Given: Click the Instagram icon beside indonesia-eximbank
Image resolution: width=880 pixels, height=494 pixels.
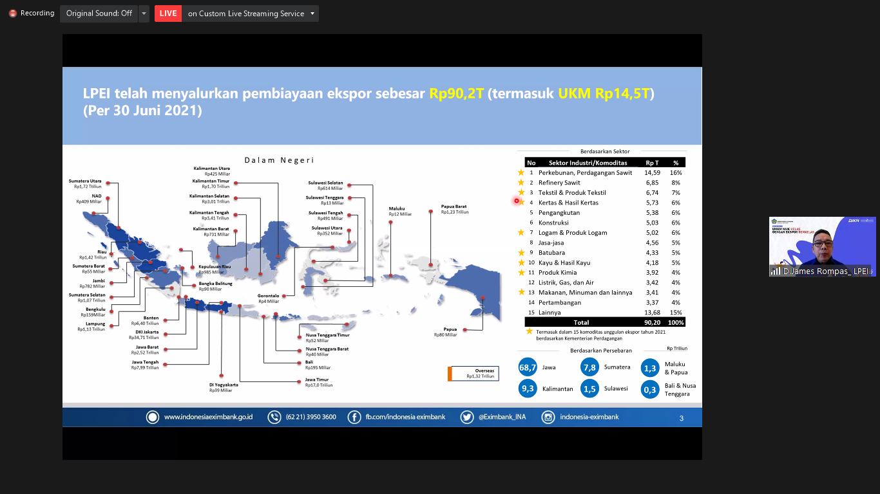Looking at the screenshot, I should click(548, 417).
